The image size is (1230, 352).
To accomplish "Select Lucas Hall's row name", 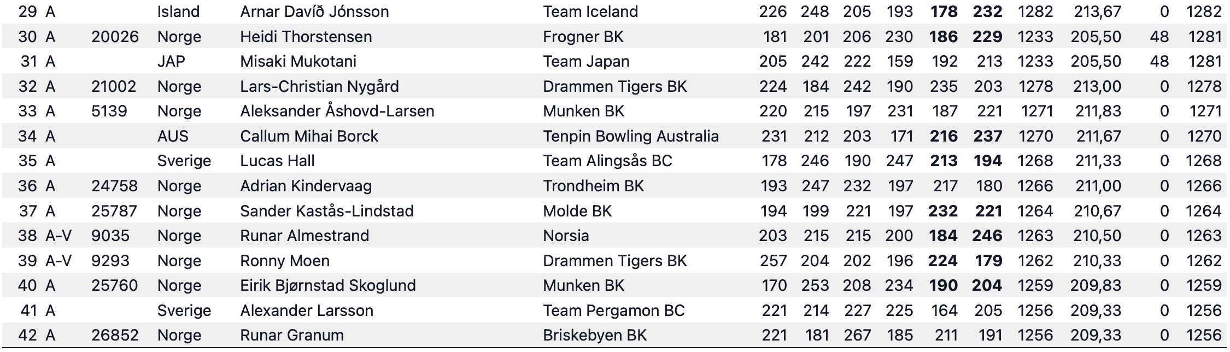I will coord(277,161).
